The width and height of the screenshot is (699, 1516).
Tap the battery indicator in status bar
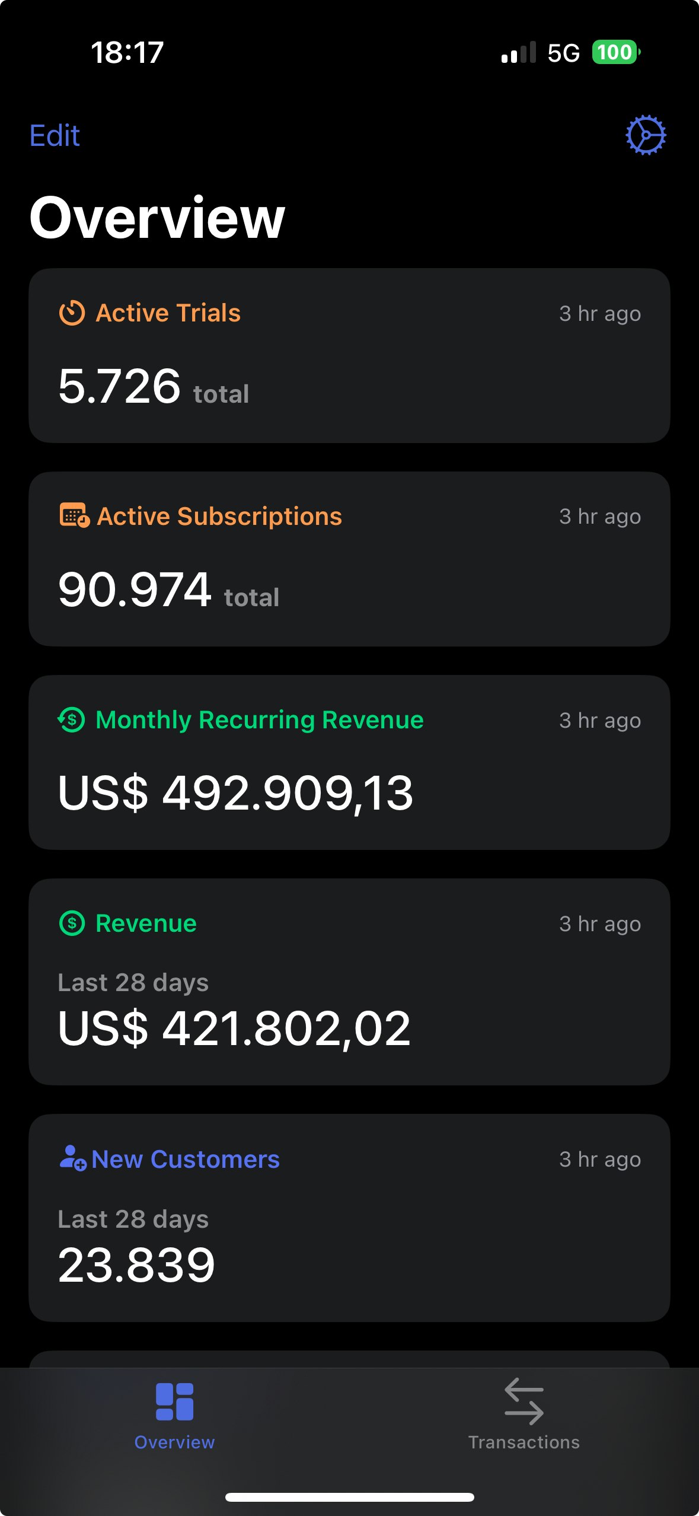tap(617, 52)
